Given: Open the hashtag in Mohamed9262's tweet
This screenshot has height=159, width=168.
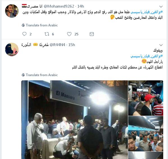Looking at the screenshot, I should coord(147,12).
